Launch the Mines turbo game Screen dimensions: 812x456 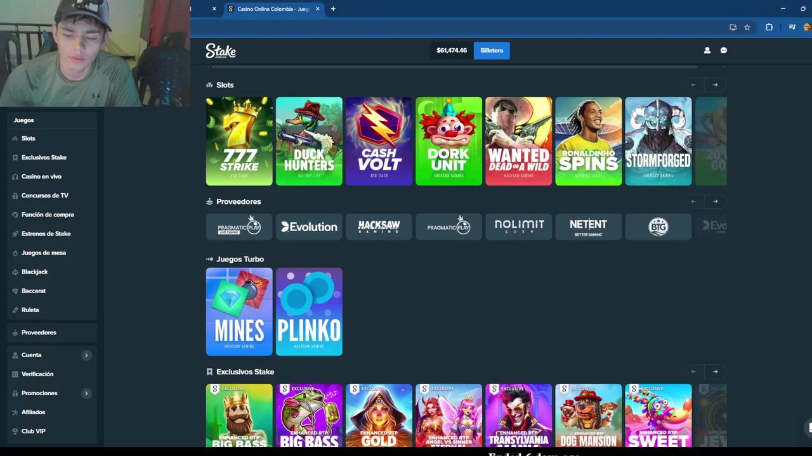pyautogui.click(x=239, y=312)
